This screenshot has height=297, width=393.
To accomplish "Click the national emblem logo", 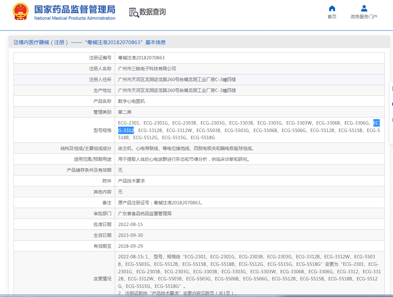I will (21, 12).
